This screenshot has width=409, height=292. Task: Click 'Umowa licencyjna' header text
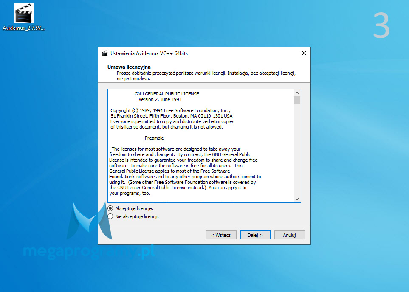(129, 67)
